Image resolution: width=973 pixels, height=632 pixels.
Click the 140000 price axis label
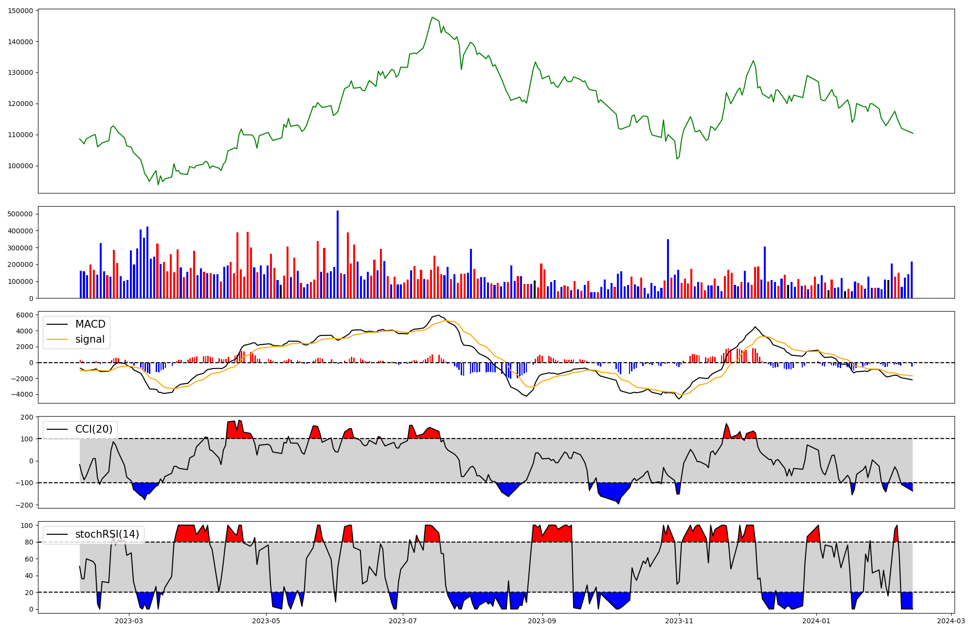pos(21,42)
